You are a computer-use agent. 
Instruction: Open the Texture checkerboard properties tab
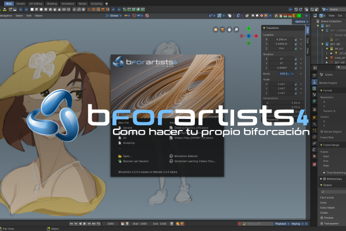click(314, 164)
